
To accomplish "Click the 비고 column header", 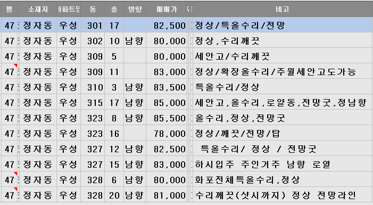I will (x=283, y=9).
